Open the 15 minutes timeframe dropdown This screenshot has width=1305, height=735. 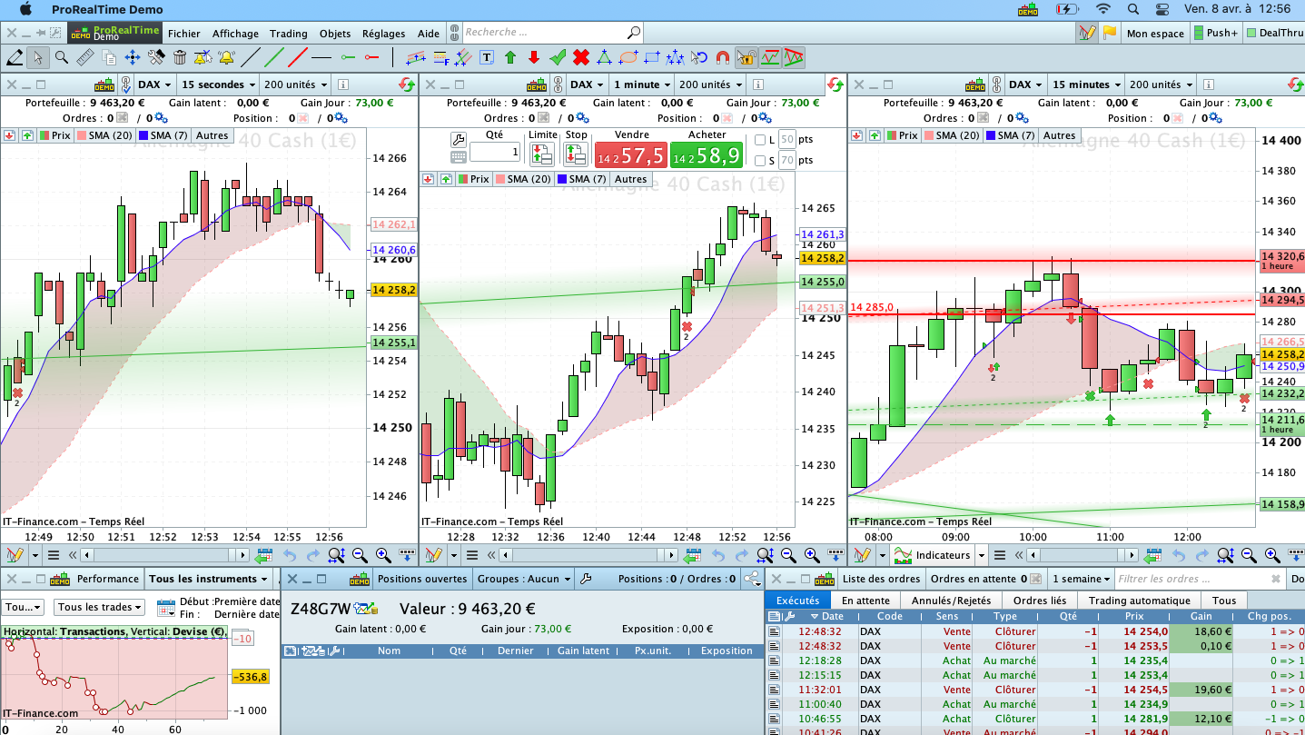coord(1084,84)
